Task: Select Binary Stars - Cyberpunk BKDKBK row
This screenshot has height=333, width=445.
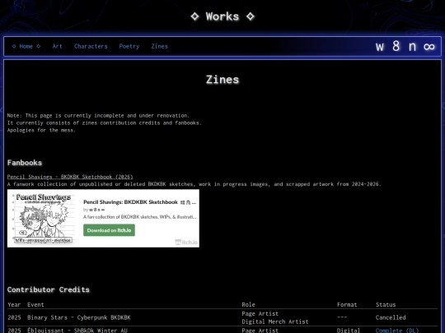Action: tap(222, 317)
